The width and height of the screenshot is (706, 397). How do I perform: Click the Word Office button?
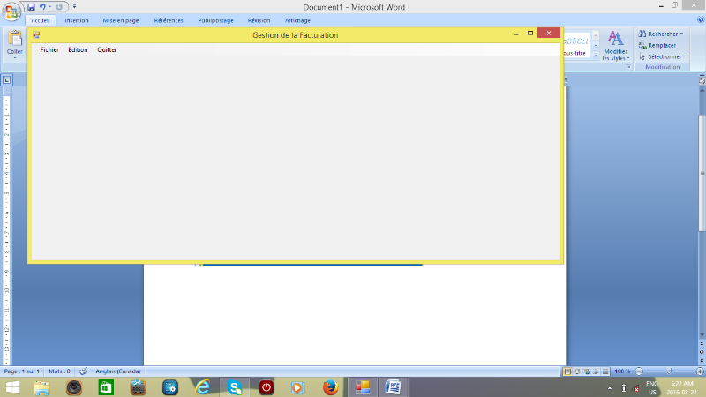(x=11, y=11)
